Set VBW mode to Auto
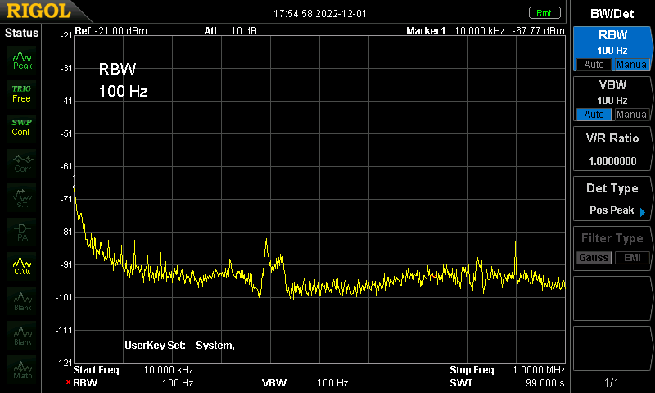 pyautogui.click(x=594, y=115)
